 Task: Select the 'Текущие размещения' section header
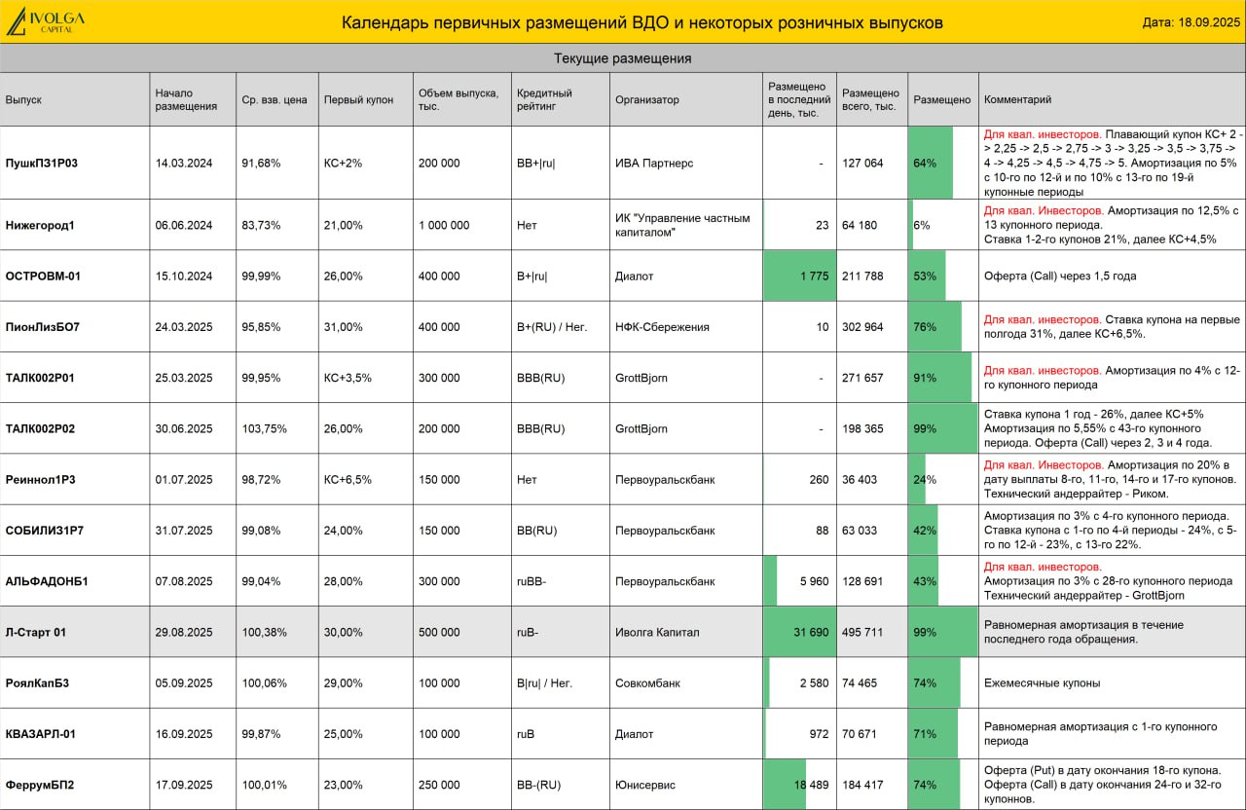[623, 58]
